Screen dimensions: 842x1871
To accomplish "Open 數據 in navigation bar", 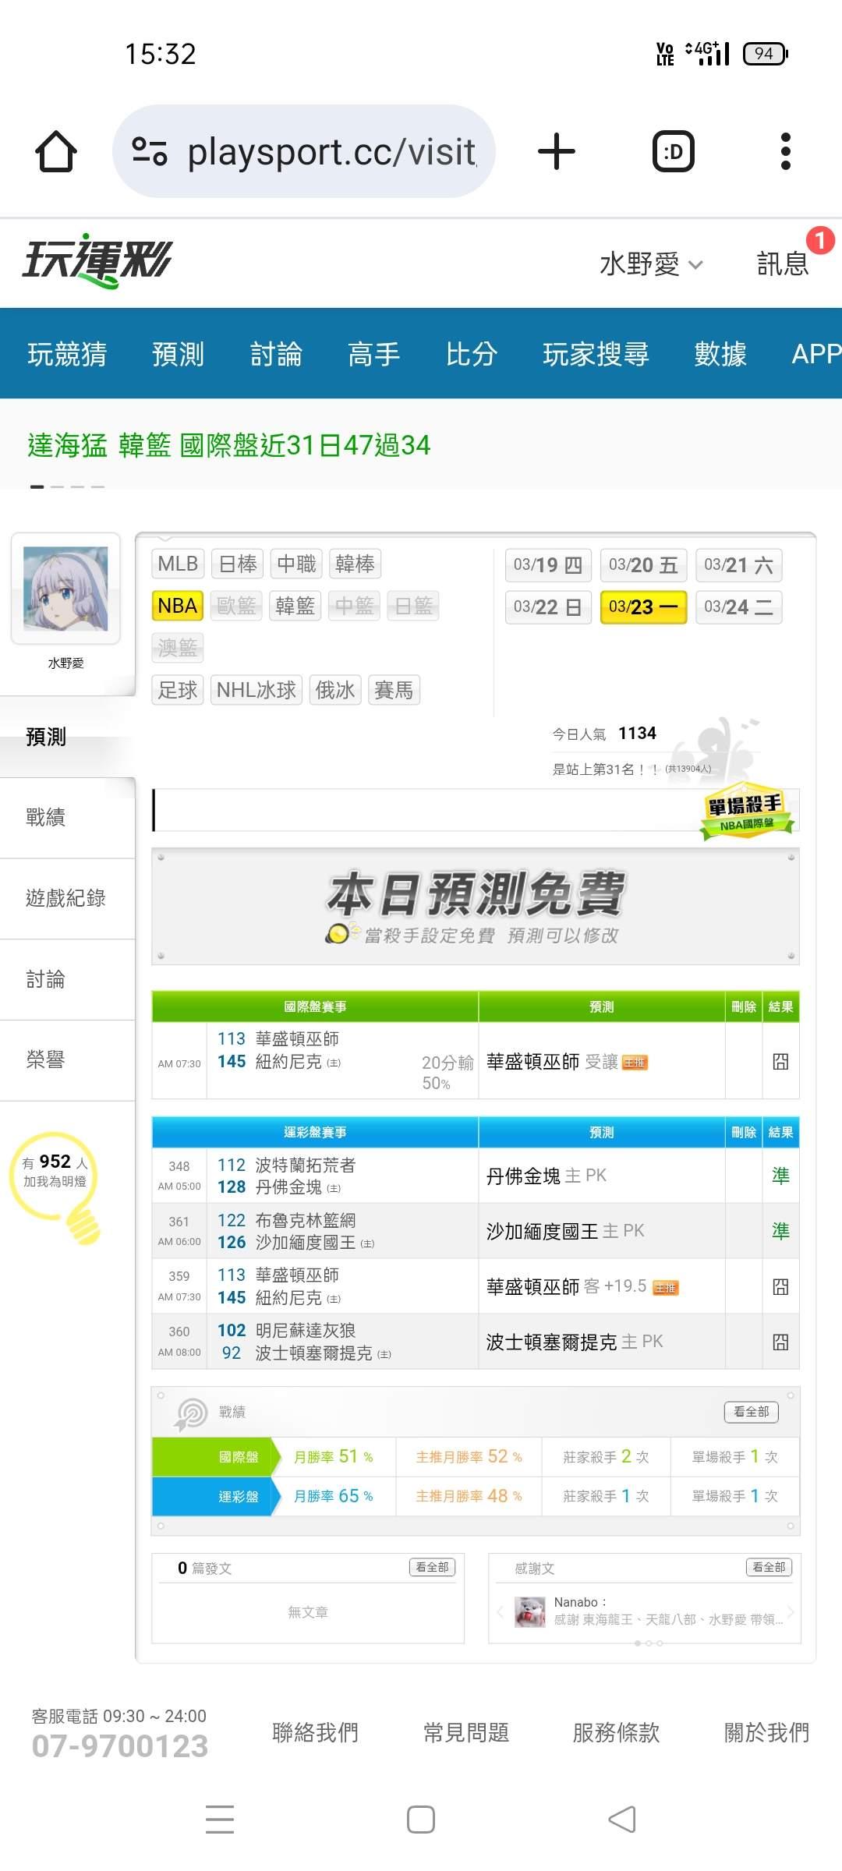I will 720,354.
